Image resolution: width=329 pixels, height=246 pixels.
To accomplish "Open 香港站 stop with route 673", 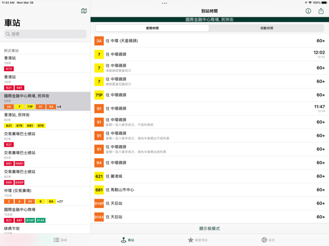I will click(x=45, y=64).
